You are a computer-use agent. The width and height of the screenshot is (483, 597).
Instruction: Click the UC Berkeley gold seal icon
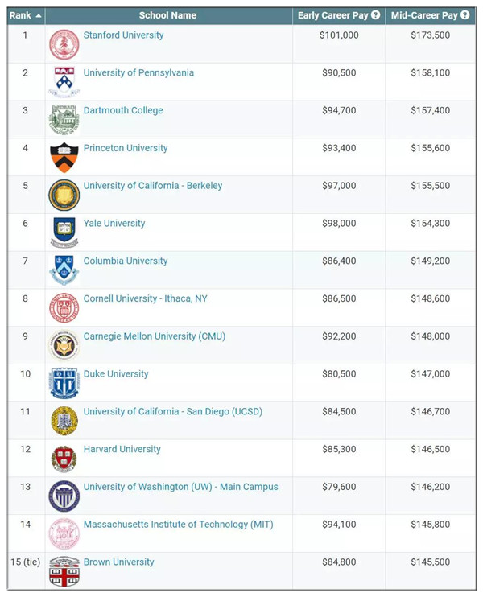click(x=64, y=195)
